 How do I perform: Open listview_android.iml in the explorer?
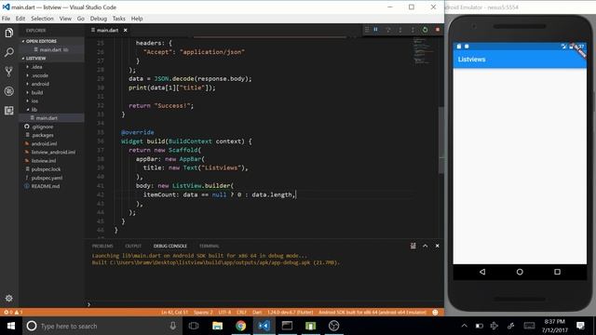[x=52, y=152]
